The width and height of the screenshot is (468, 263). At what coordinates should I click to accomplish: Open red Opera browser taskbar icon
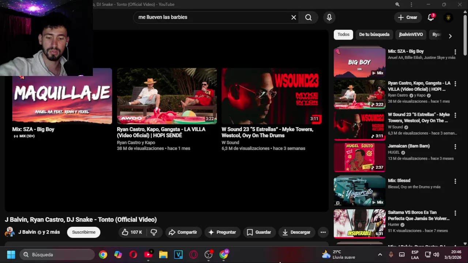[x=133, y=255]
